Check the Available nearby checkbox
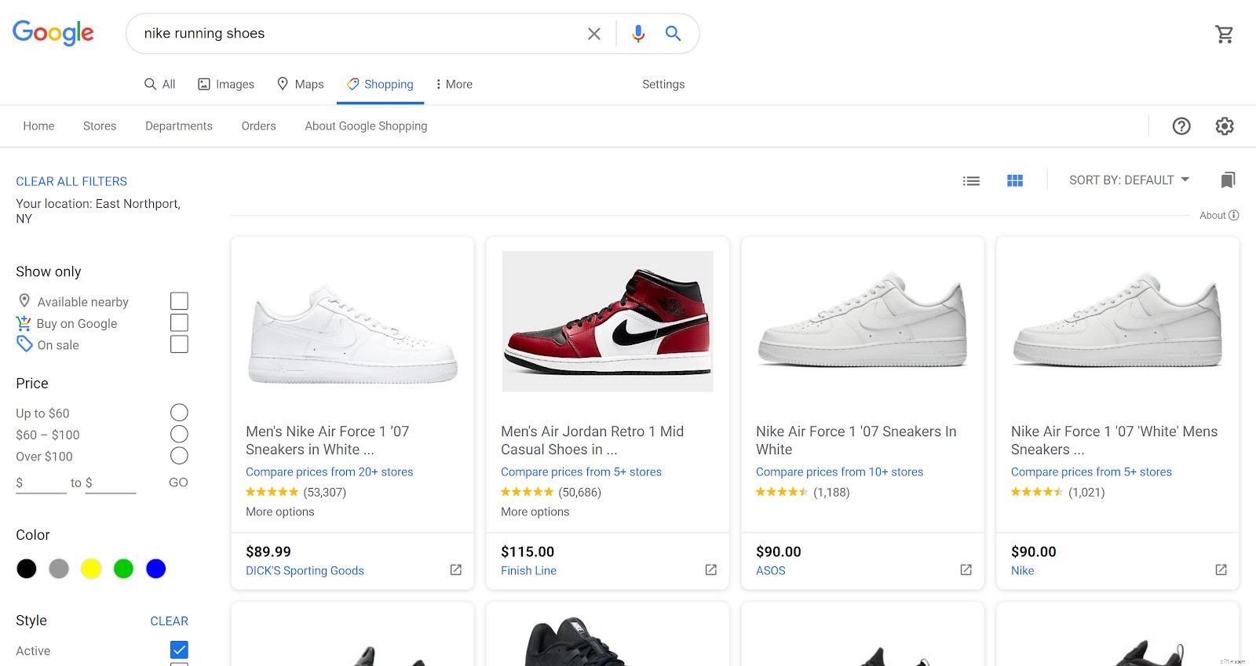Viewport: 1256px width, 666px height. pos(179,301)
